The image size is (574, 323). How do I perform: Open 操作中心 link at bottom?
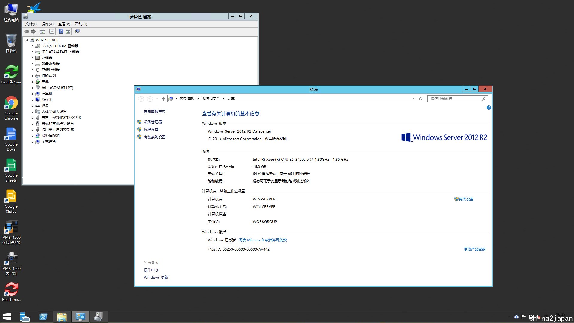coord(151,270)
